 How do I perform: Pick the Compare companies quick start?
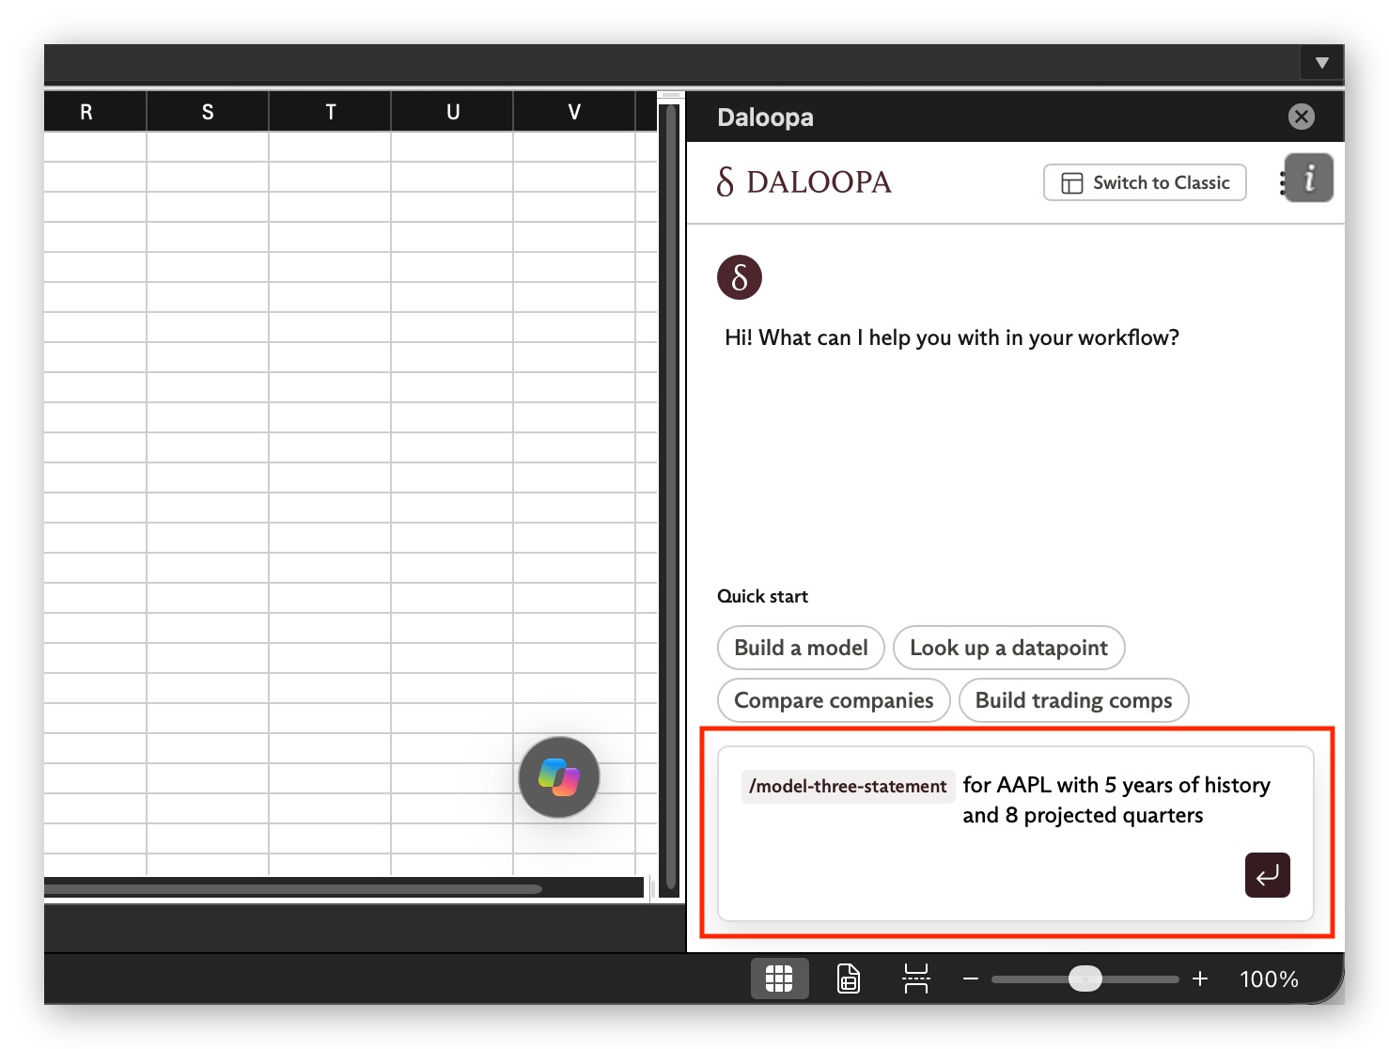tap(834, 700)
